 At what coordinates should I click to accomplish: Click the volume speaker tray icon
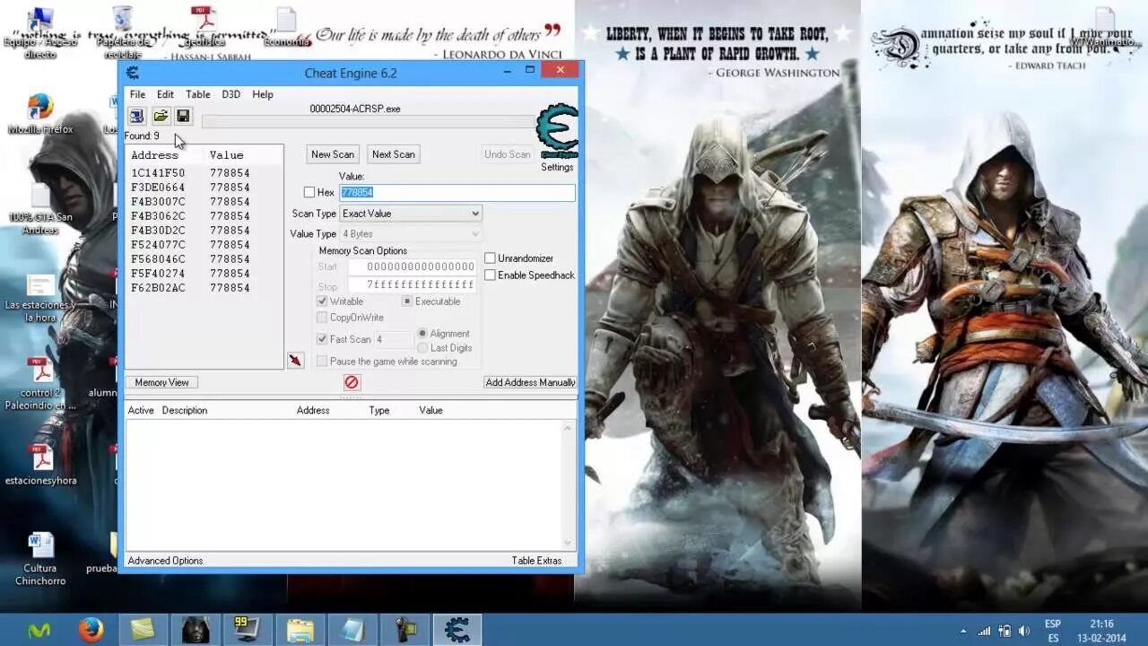[1023, 631]
